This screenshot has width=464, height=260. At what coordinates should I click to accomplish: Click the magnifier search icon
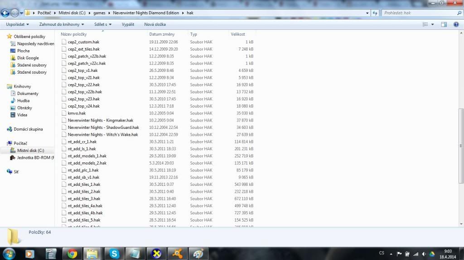click(x=459, y=13)
